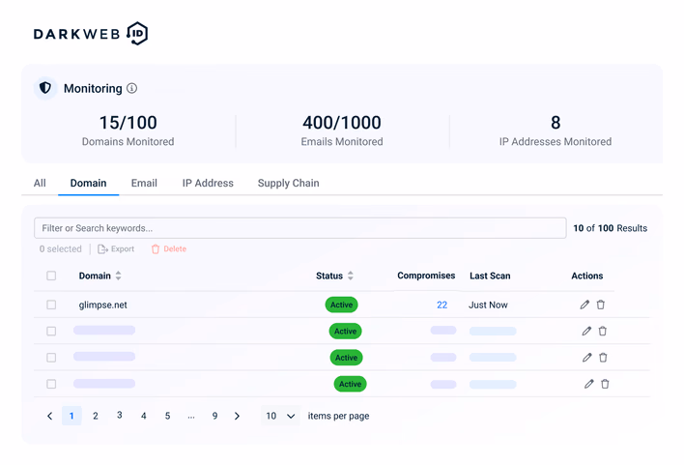
Task: Click the Last Scan column header
Action: [490, 276]
